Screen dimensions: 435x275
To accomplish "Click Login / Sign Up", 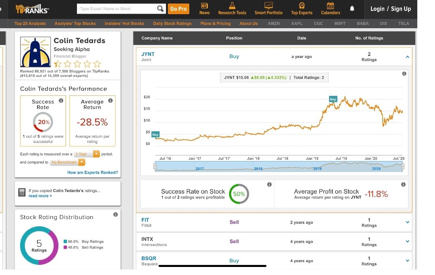I will pyautogui.click(x=391, y=9).
